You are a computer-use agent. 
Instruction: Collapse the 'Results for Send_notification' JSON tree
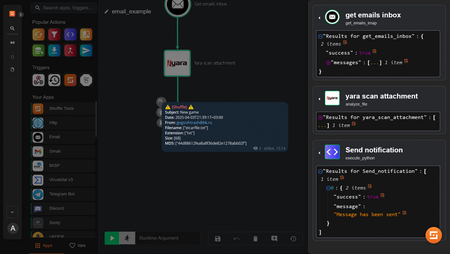coord(320,172)
